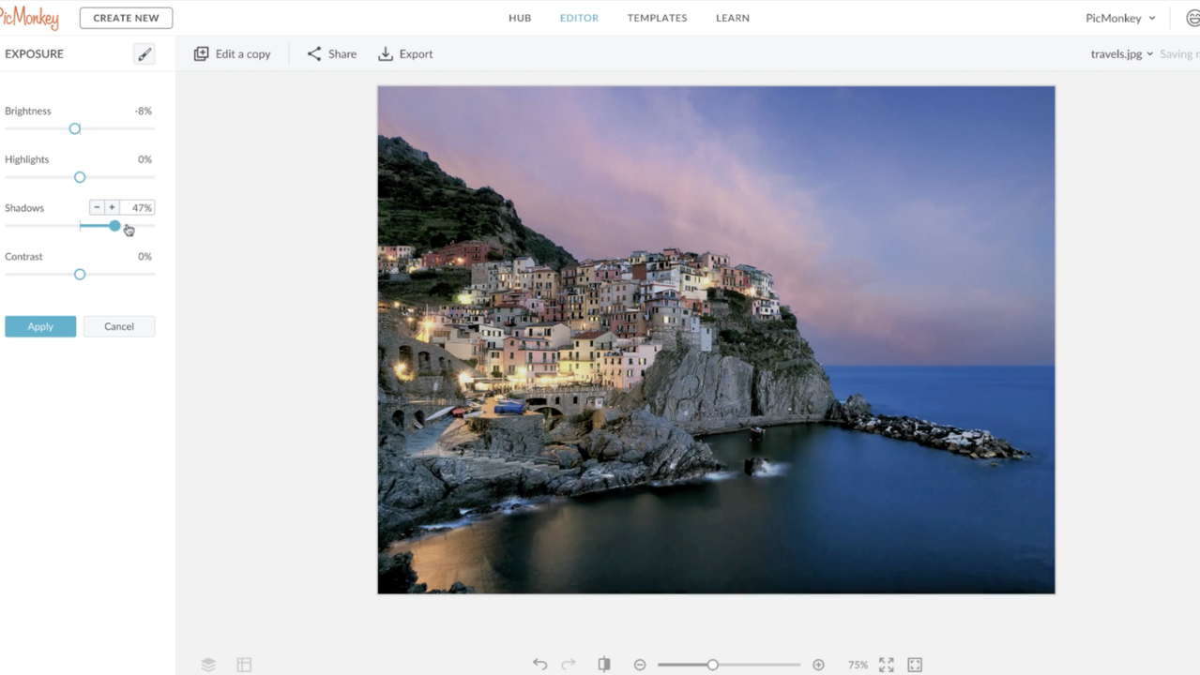Image resolution: width=1200 pixels, height=675 pixels.
Task: Decrease Shadows with the minus stepper
Action: click(97, 207)
